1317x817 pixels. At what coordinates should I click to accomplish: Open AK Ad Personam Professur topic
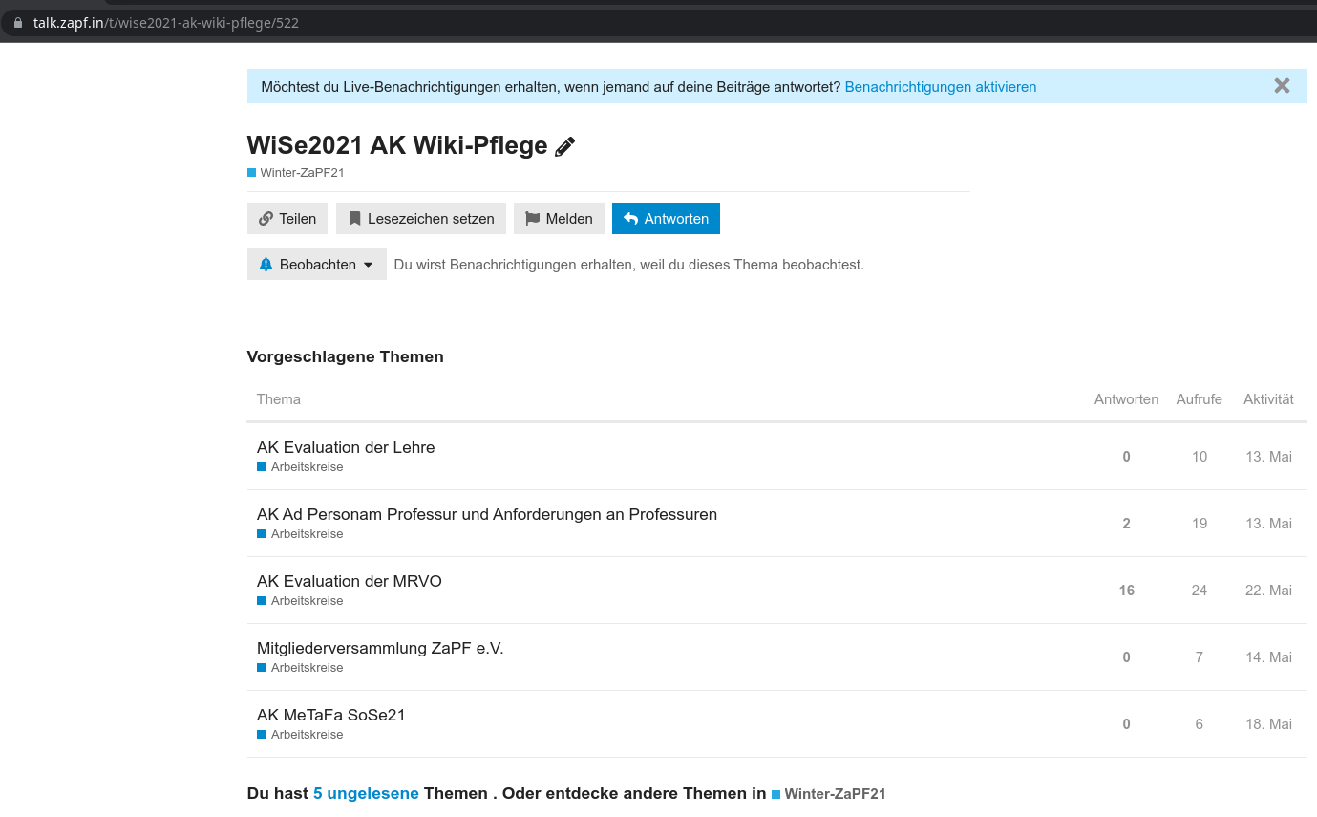486,514
